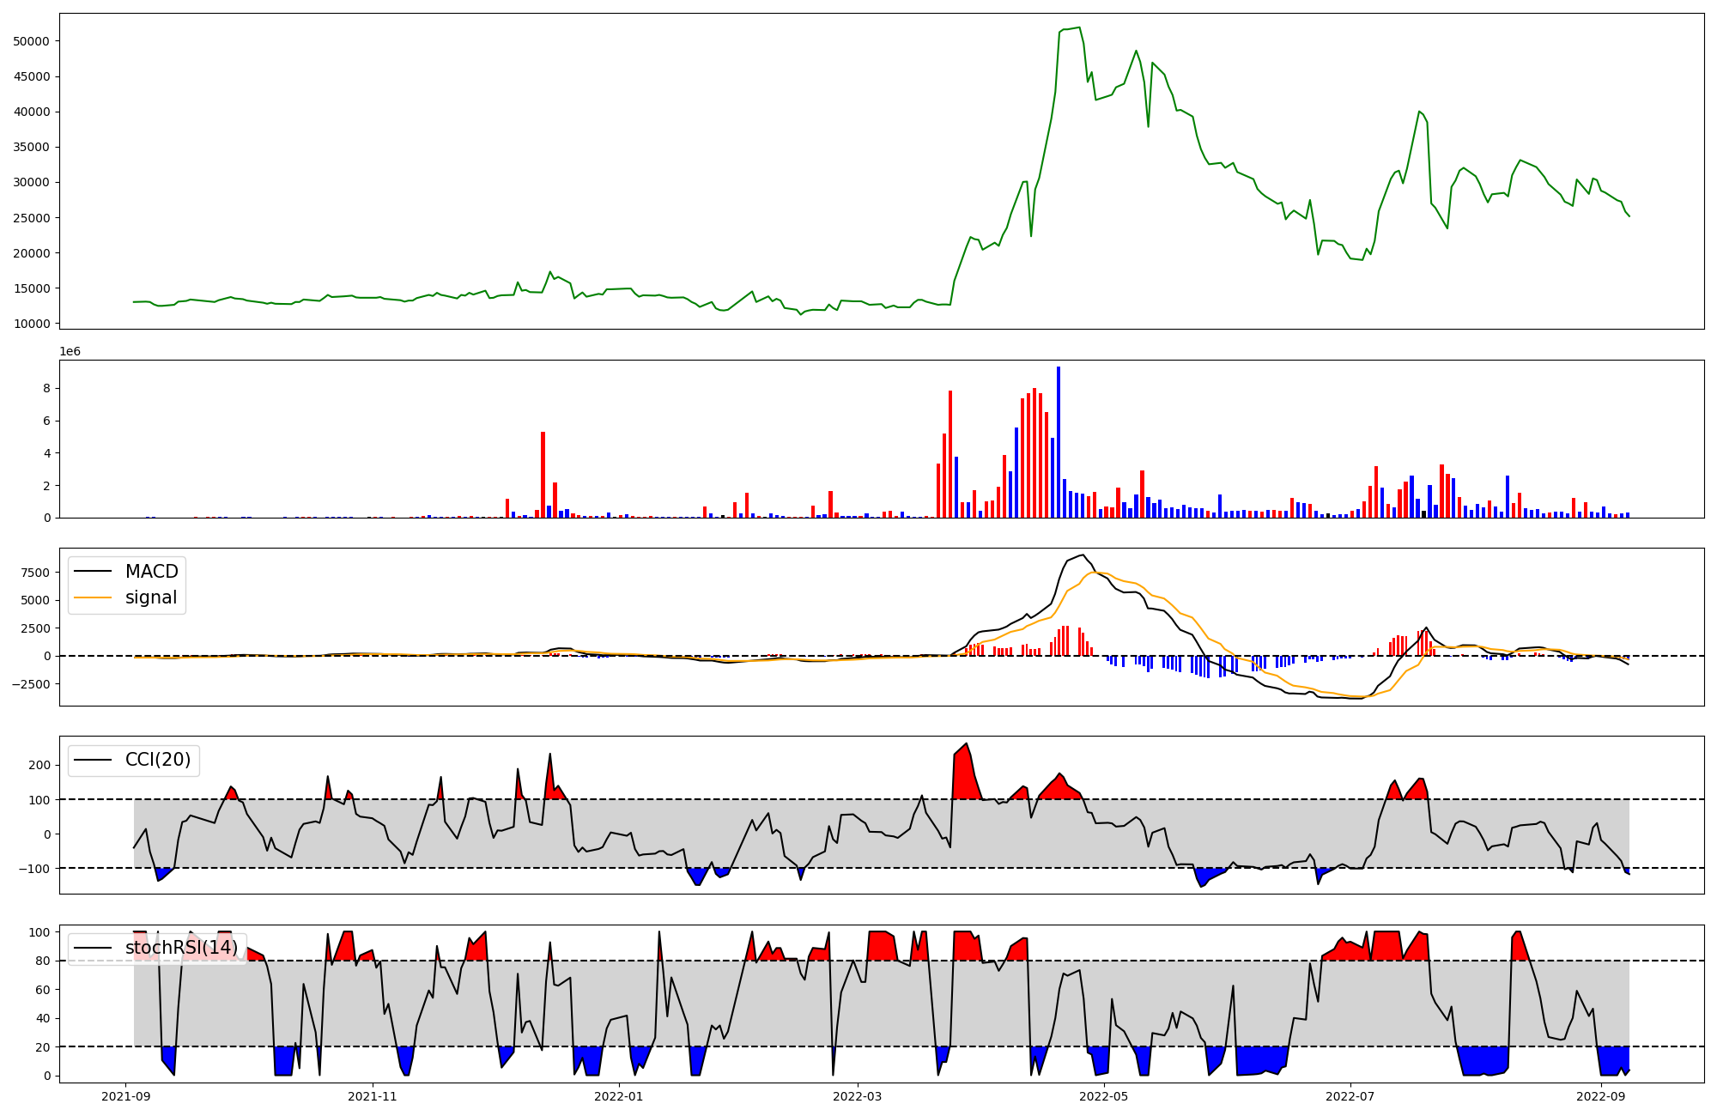Click the 2022-09 x-axis date label
The width and height of the screenshot is (1717, 1116).
(x=1599, y=1096)
